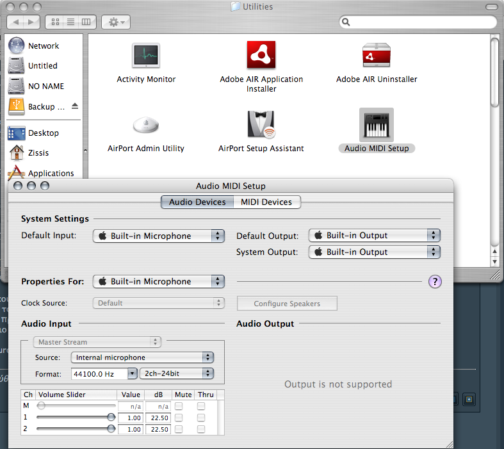Click channel 1 Value field 1.00
The width and height of the screenshot is (504, 449).
[131, 418]
